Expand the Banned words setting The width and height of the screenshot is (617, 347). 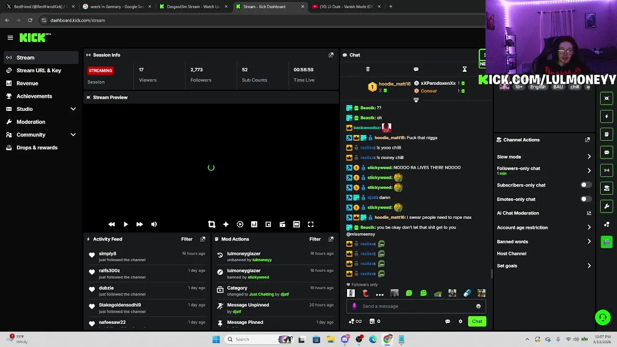tap(589, 241)
